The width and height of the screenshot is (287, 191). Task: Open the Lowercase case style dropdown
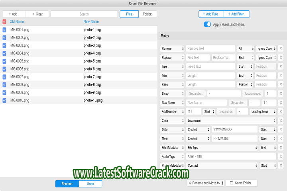point(231,121)
